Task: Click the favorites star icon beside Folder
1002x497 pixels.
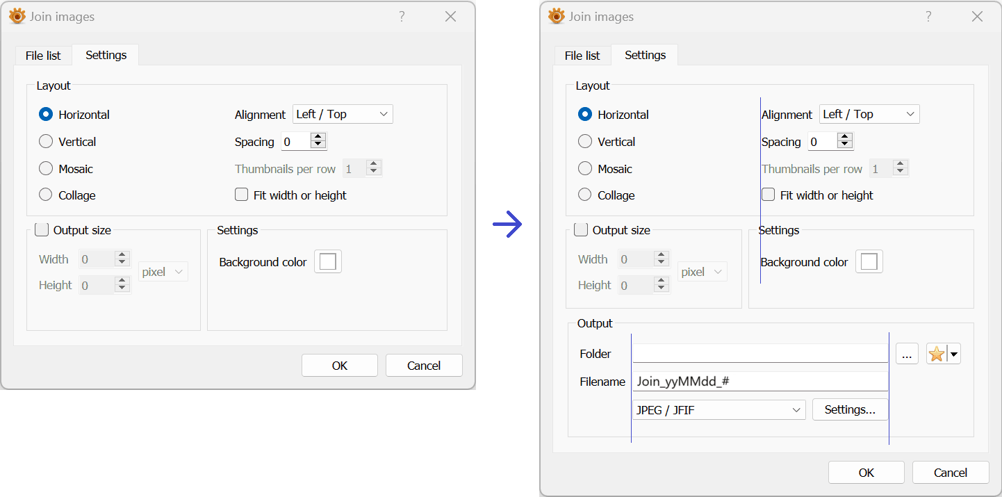Action: [x=937, y=354]
